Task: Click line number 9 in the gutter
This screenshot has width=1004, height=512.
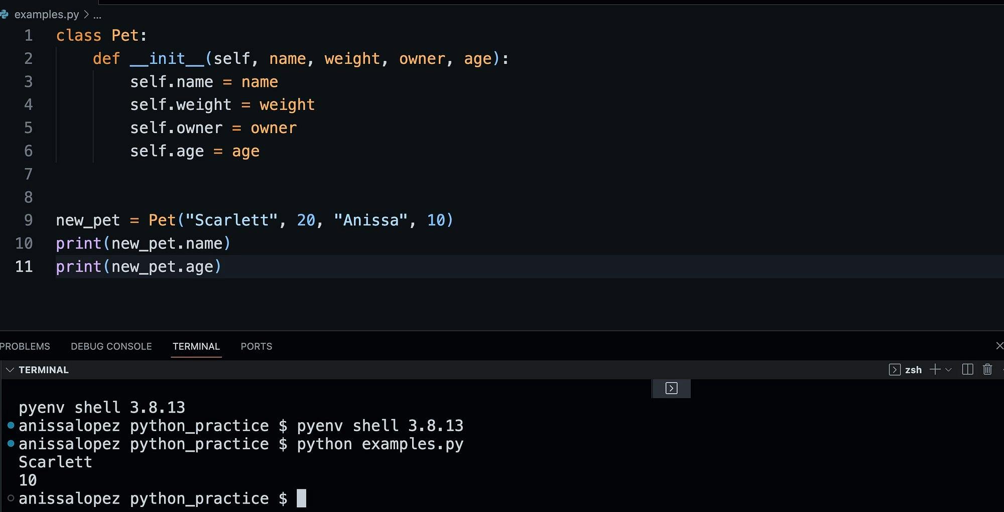Action: pos(29,220)
